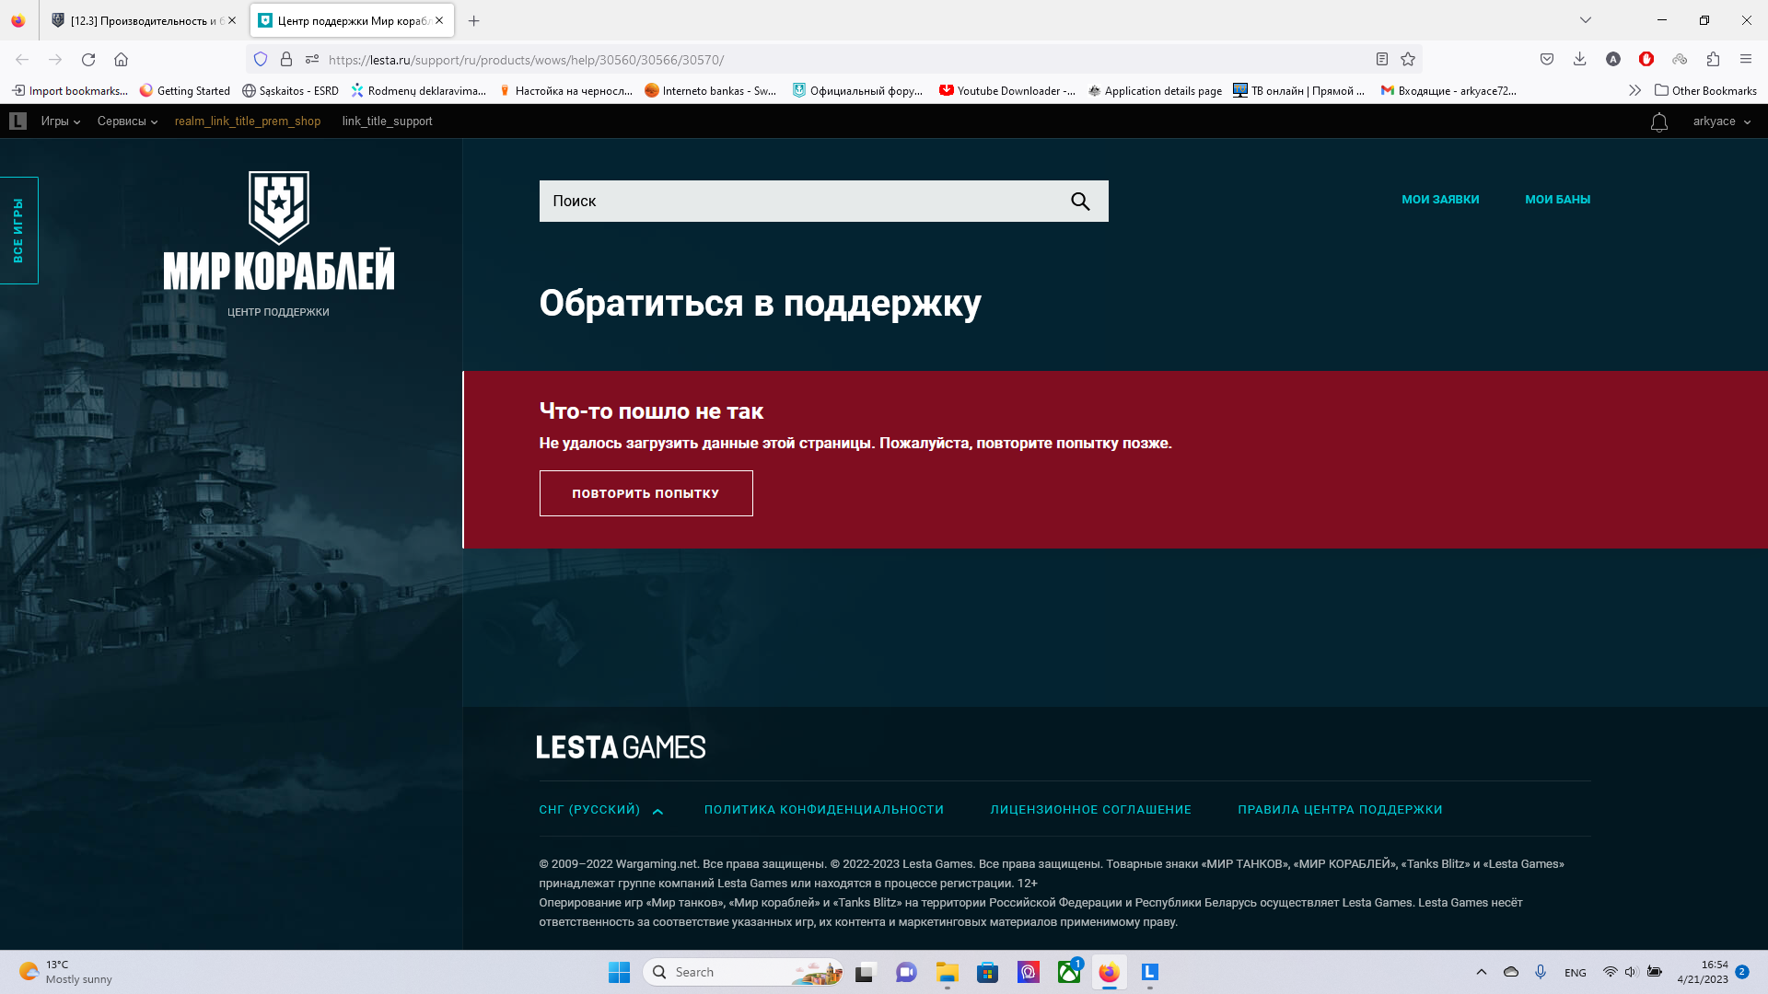Open the Мои заявки link

tap(1439, 200)
